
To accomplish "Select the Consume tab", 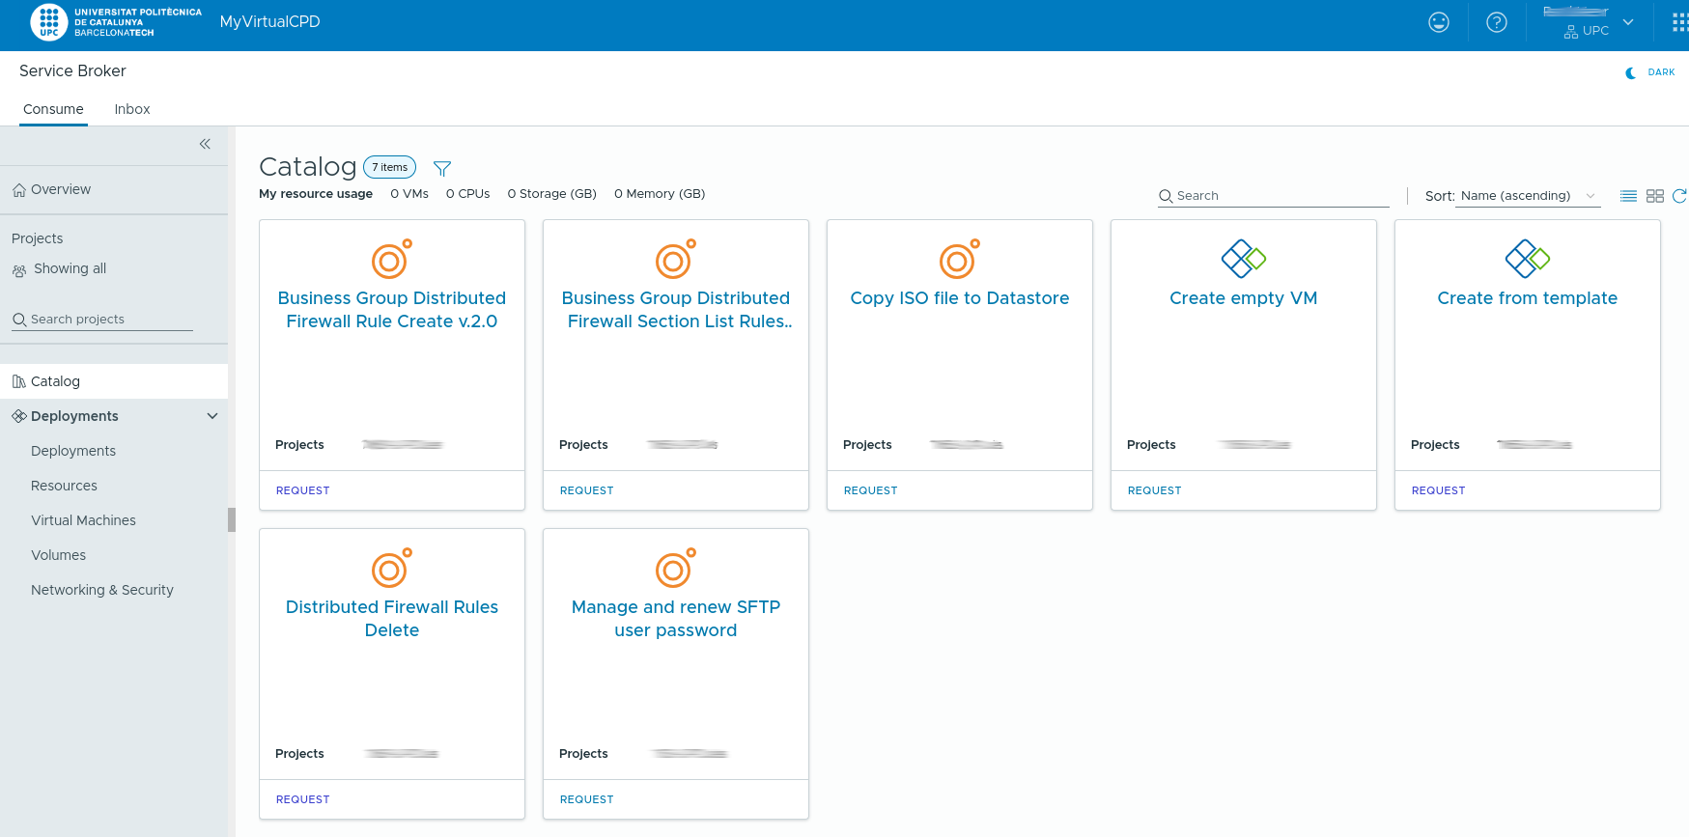I will (53, 109).
